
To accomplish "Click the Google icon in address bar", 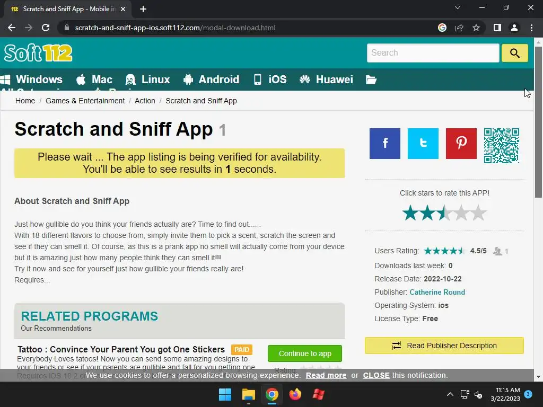I will pos(442,28).
